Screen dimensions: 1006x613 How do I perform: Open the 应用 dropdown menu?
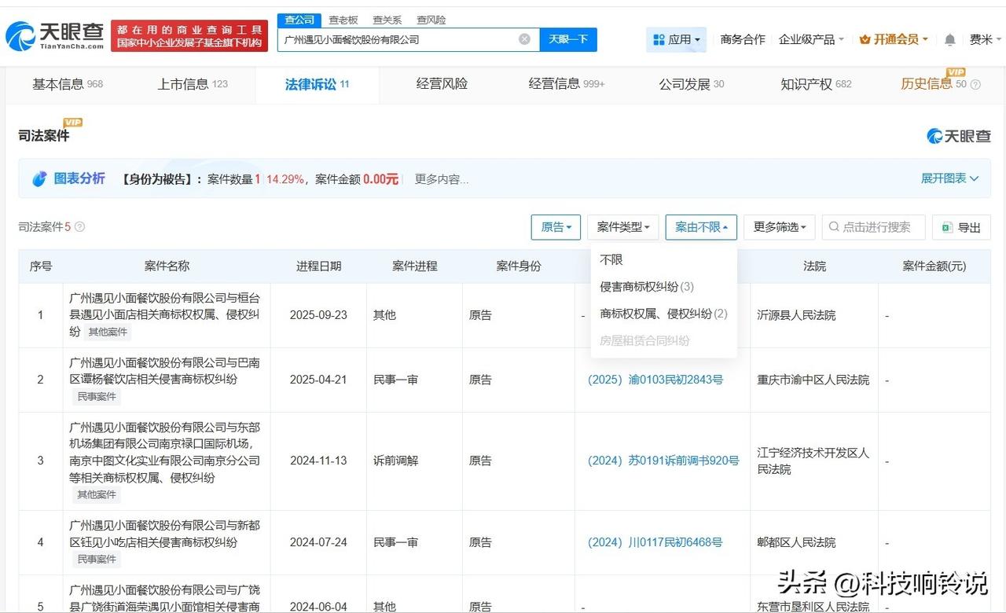pos(676,39)
